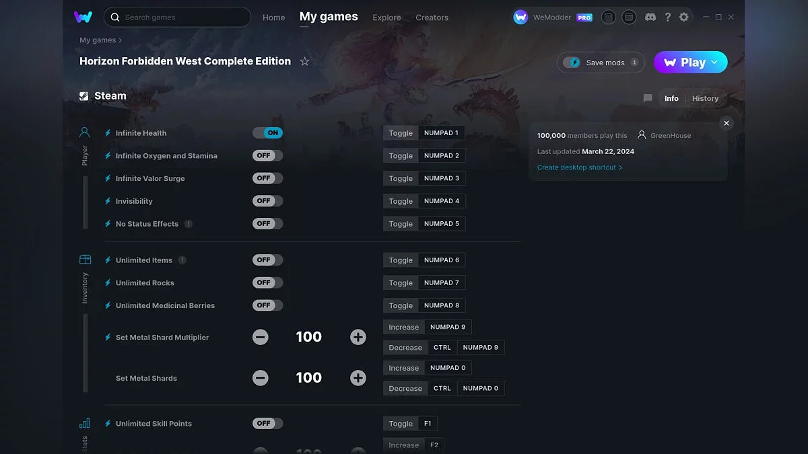Viewport: 808px width, 454px height.
Task: Turn off Infinite Health toggle
Action: (268, 133)
